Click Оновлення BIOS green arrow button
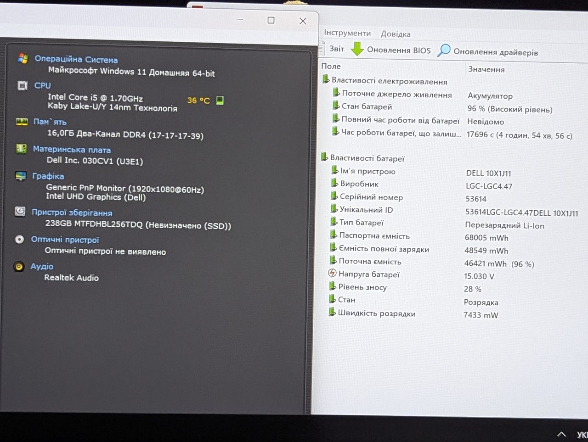 (391, 50)
